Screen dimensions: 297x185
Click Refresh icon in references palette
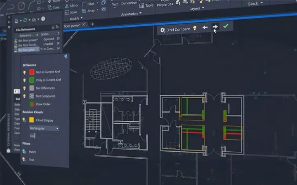click(25, 20)
